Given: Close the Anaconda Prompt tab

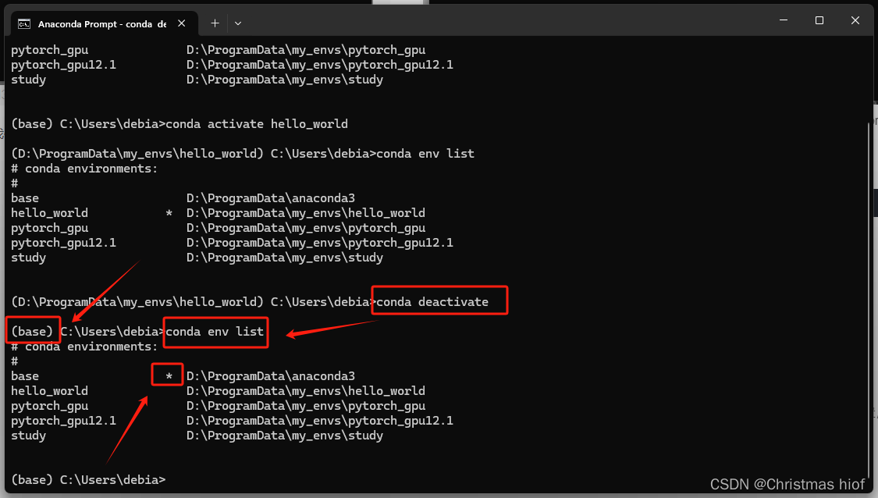Looking at the screenshot, I should (x=181, y=23).
